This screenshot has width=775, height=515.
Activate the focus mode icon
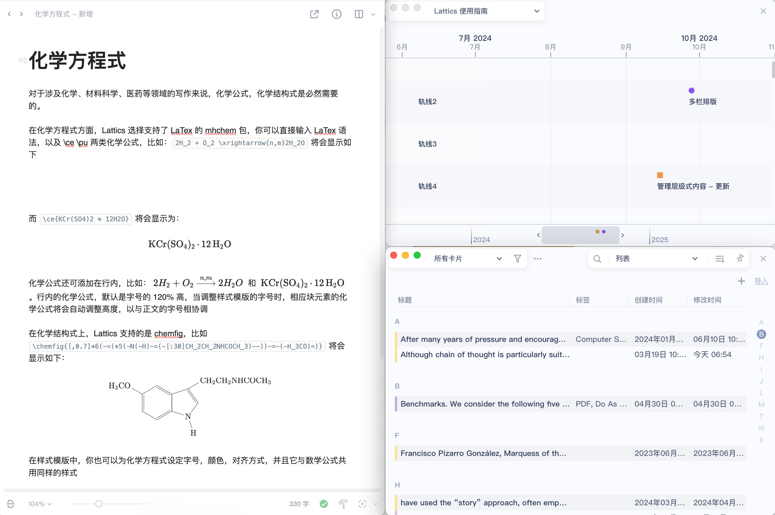pos(363,504)
